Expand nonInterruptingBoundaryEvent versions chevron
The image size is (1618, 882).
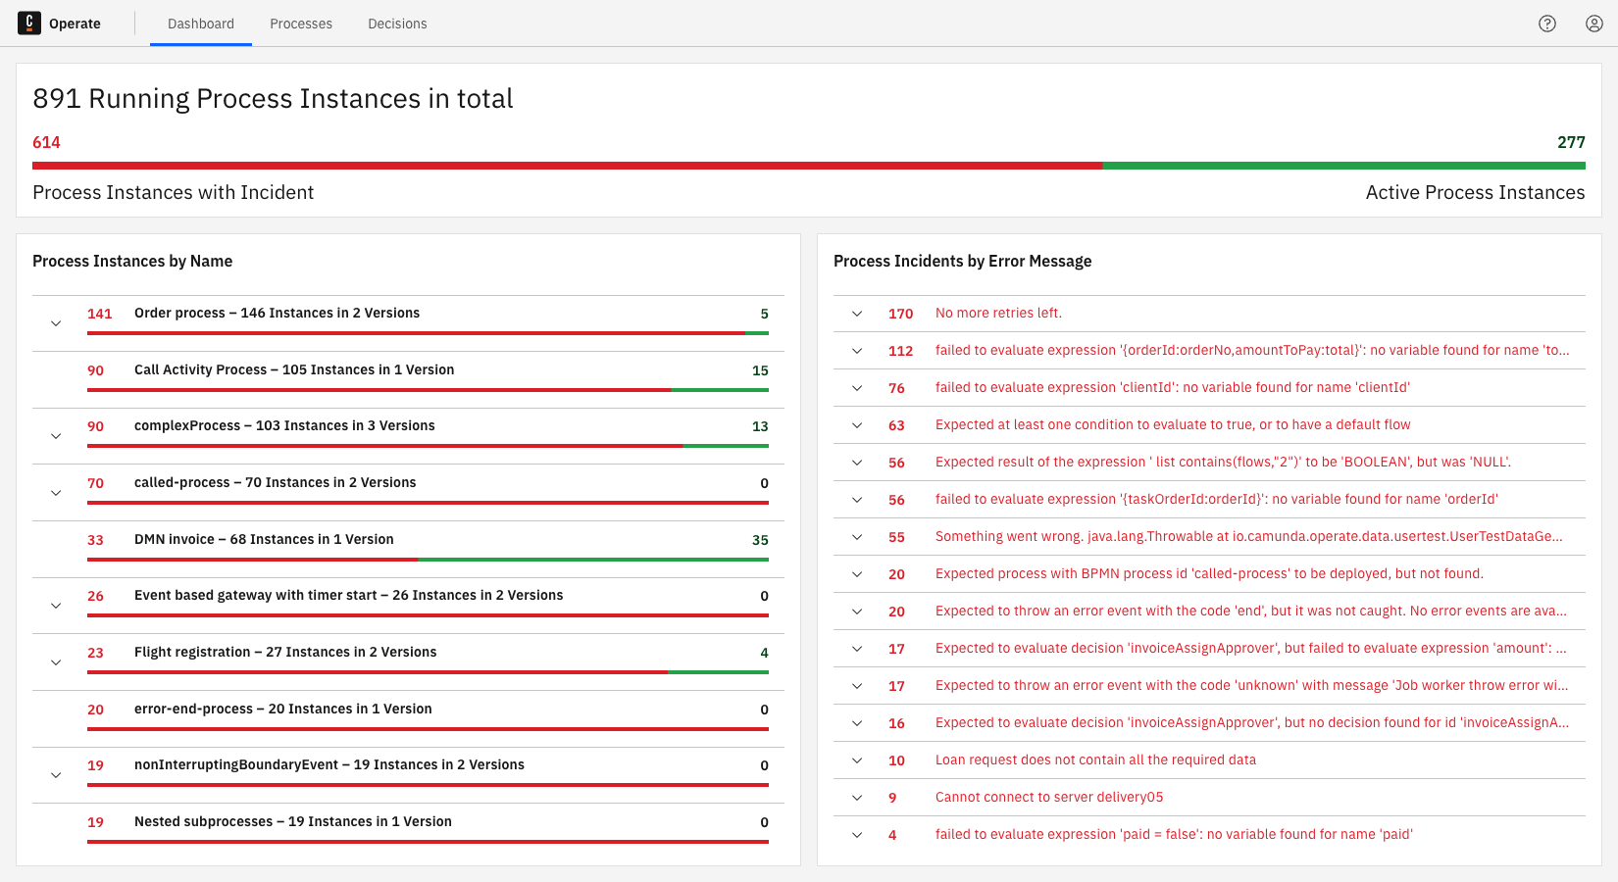click(56, 775)
